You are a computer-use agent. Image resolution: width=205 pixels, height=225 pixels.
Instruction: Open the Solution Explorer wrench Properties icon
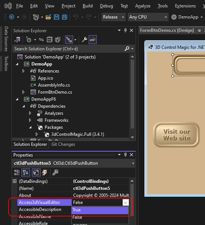tap(85, 40)
